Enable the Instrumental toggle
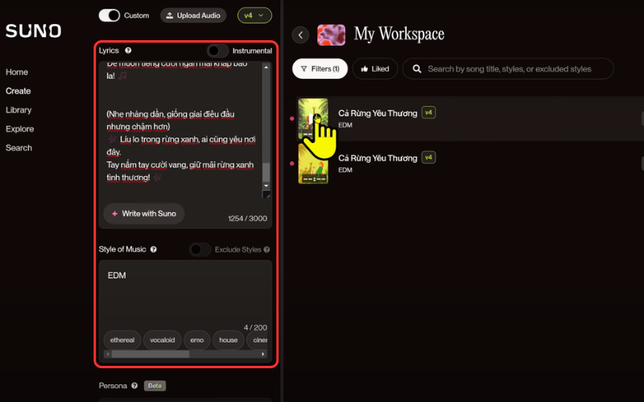This screenshot has height=402, width=644. click(217, 51)
